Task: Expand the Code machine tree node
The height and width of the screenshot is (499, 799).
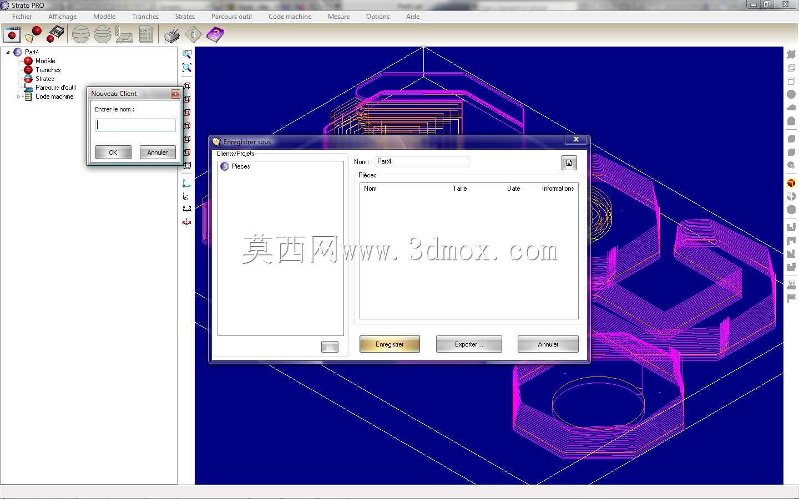Action: [18, 96]
